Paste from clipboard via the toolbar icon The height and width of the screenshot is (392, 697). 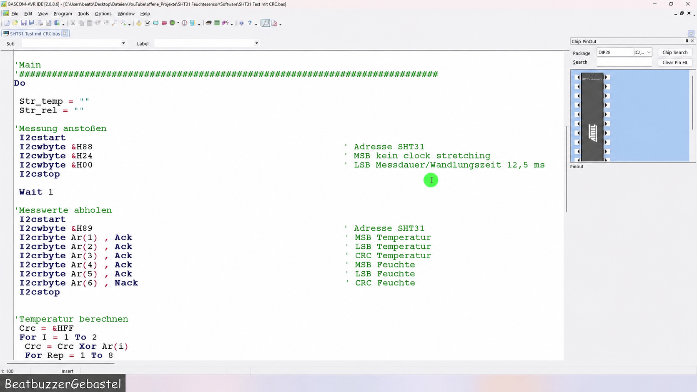[x=90, y=23]
